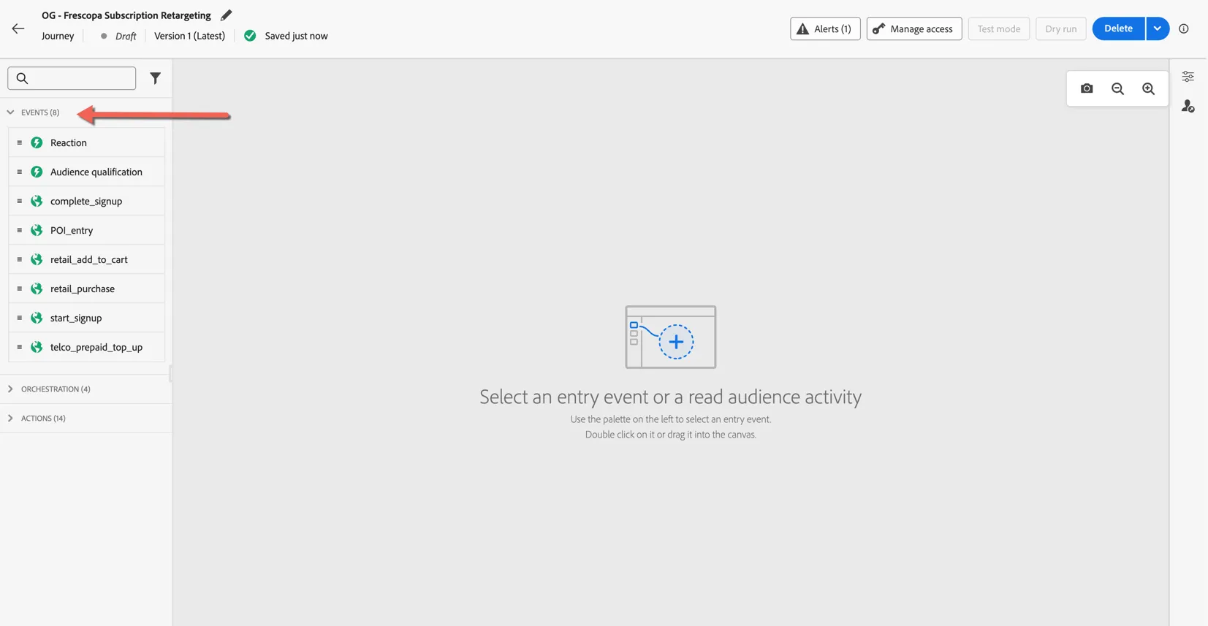Viewport: 1208px width, 626px height.
Task: Click the Saved just now text
Action: [x=296, y=36]
